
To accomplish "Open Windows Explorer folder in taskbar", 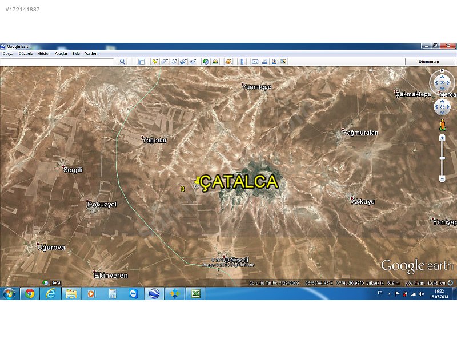I will [71, 294].
